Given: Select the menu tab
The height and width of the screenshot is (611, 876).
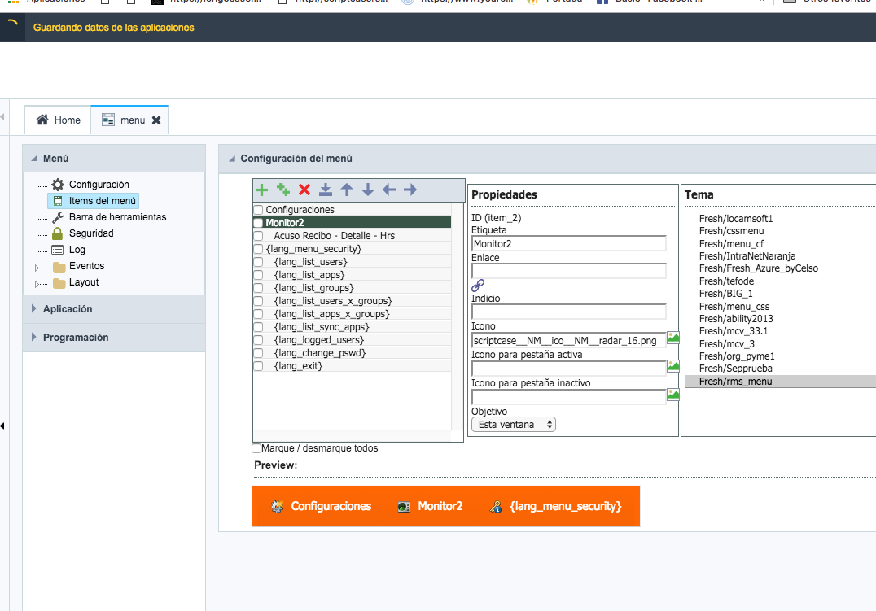Looking at the screenshot, I should [x=129, y=120].
